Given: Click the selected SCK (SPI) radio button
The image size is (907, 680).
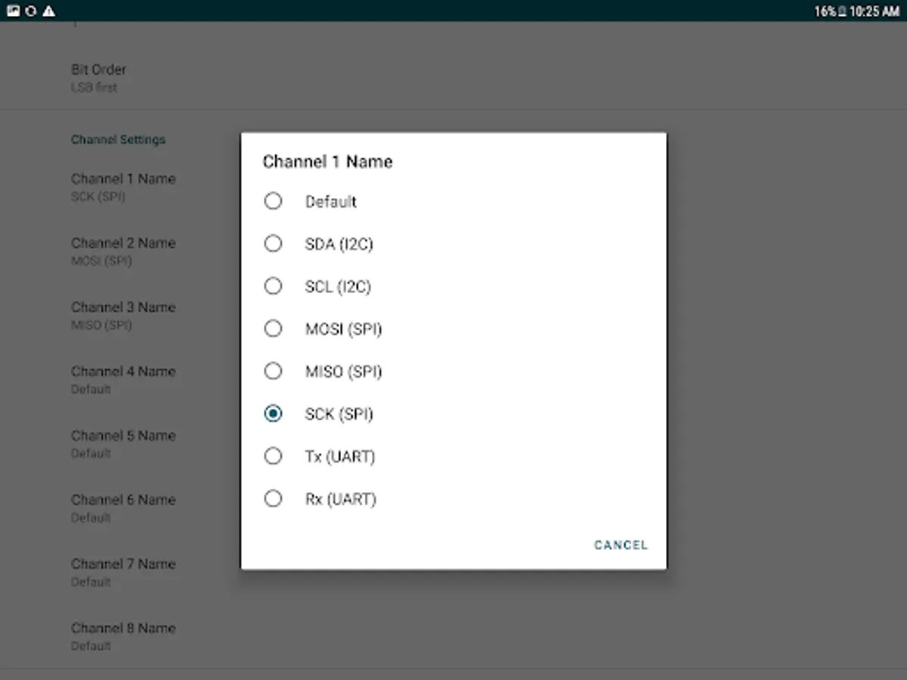Looking at the screenshot, I should pos(273,413).
